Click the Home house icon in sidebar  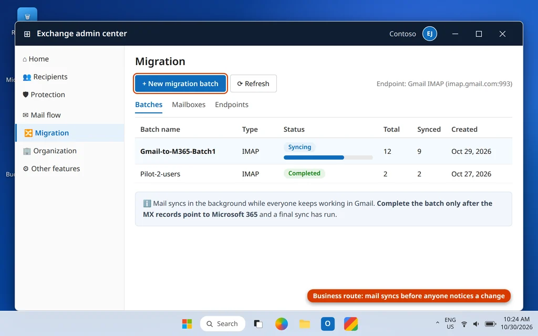point(25,59)
